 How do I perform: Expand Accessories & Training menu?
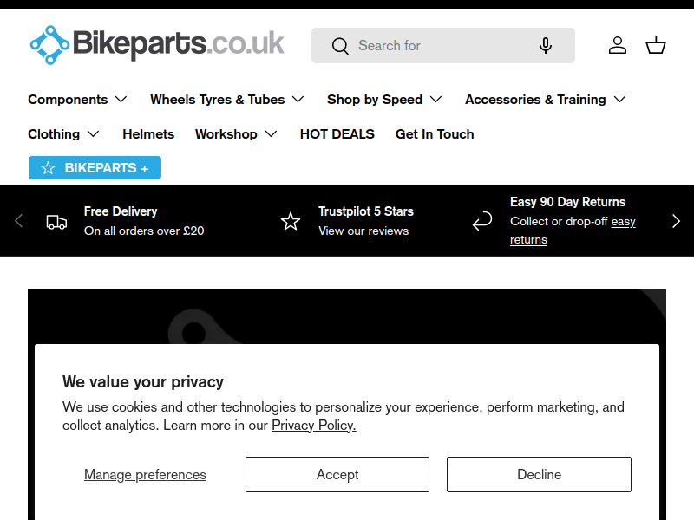[x=546, y=100]
